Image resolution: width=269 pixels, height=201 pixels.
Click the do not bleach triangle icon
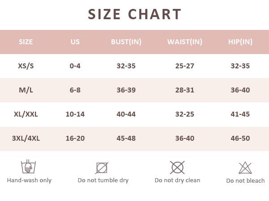click(x=245, y=168)
